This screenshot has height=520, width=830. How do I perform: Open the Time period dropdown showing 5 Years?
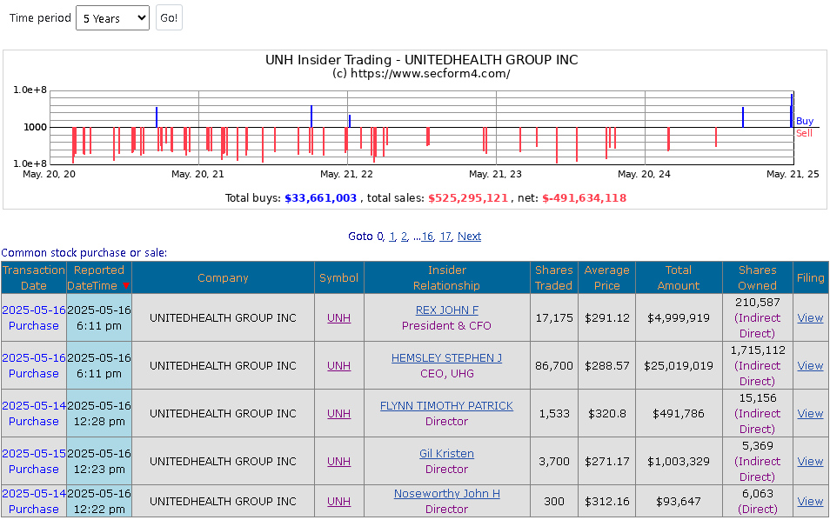[113, 18]
